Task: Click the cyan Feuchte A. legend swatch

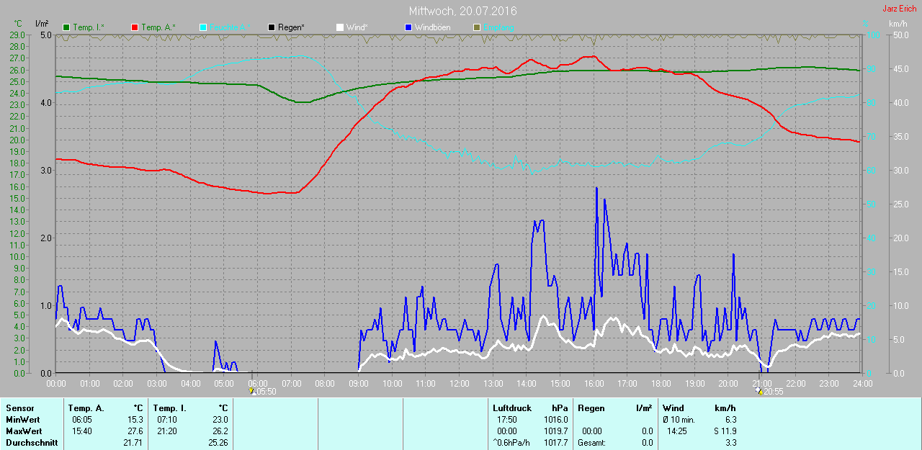Action: pos(203,27)
